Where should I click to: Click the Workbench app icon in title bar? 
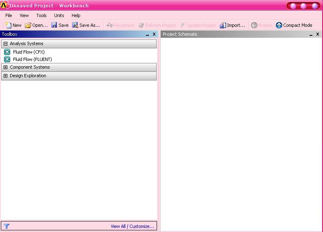click(4, 5)
